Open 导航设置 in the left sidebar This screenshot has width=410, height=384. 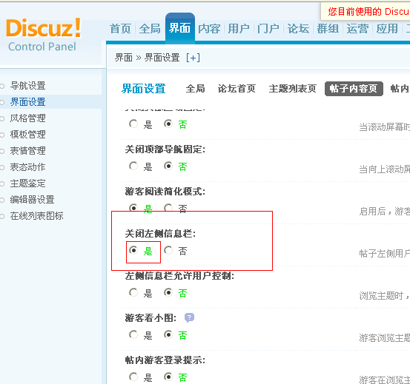point(27,86)
